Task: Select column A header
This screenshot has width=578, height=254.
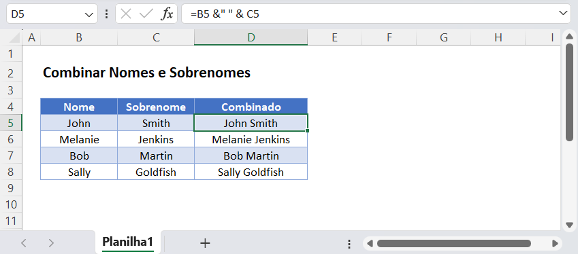Action: [x=32, y=37]
